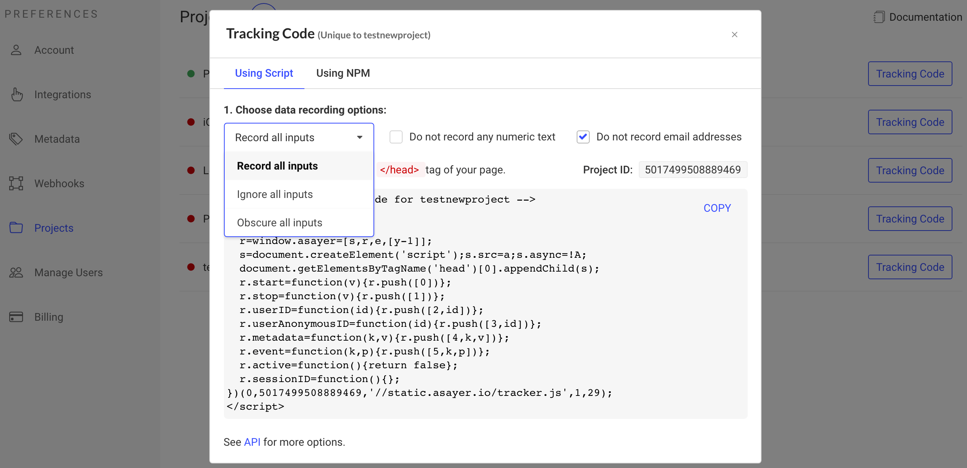Click the Documentation book icon

879,17
